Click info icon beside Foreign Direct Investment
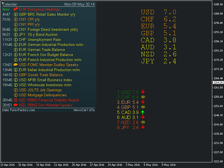The width and height of the screenshot is (224, 168). tap(16, 29)
